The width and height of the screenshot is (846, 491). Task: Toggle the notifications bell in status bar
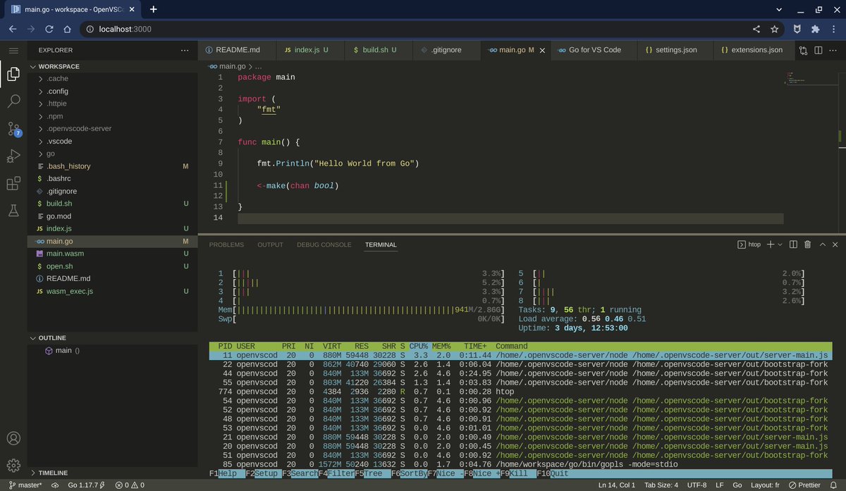click(x=835, y=485)
